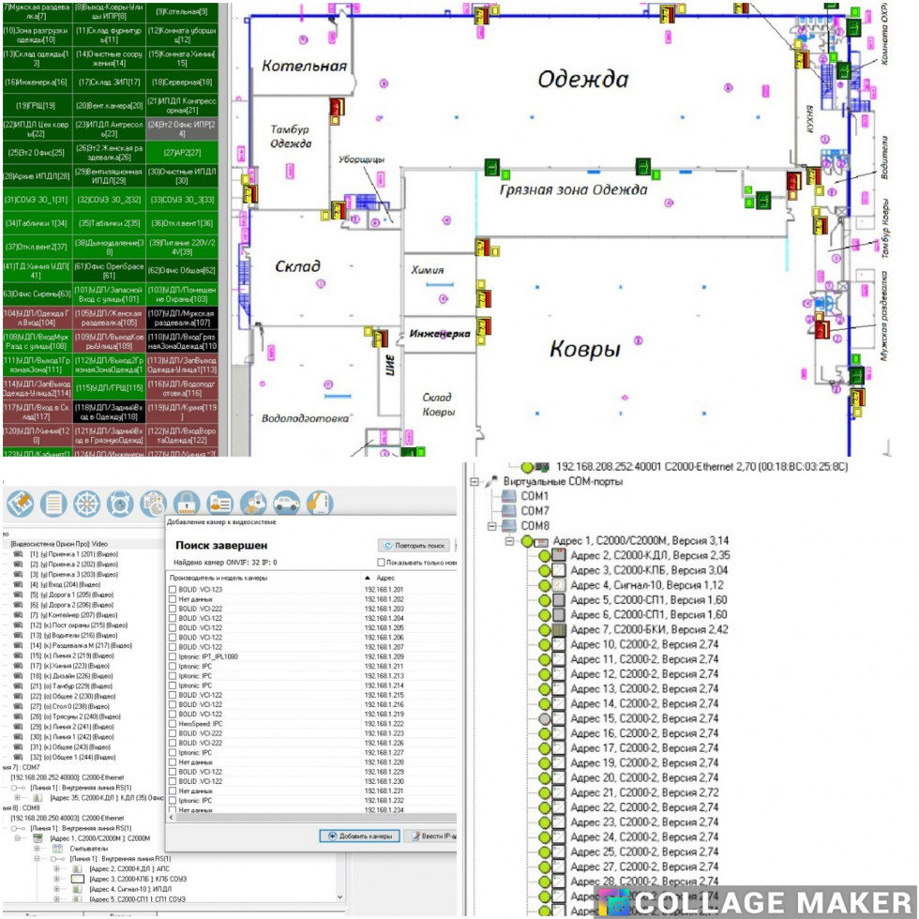Select the ship wheel toolbar icon
Viewport: 919px width, 919px height.
(x=86, y=503)
